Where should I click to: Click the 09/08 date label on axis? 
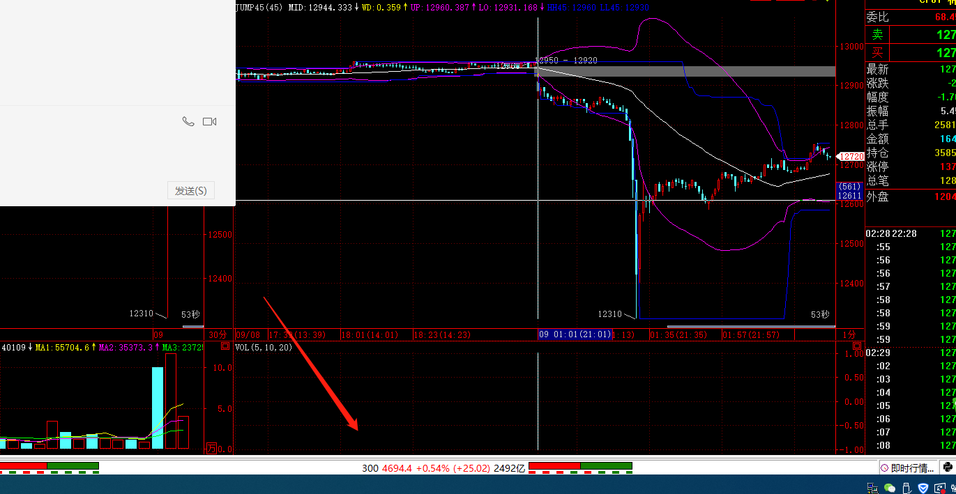coord(248,335)
